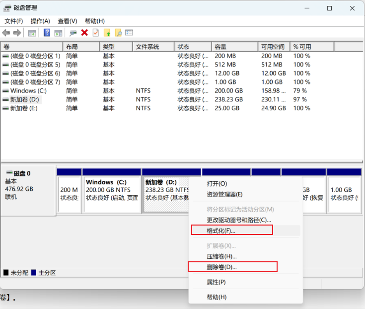The image size is (365, 309).
Task: Click the connect/rescan disk drive icon
Action: pyautogui.click(x=73, y=33)
